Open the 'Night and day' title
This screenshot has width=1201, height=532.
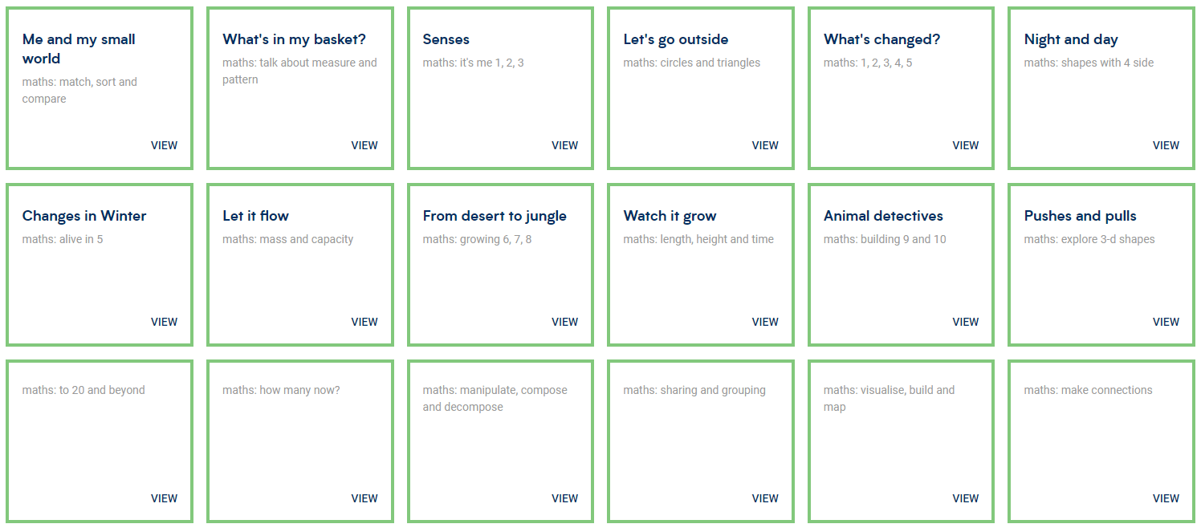pyautogui.click(x=1070, y=39)
